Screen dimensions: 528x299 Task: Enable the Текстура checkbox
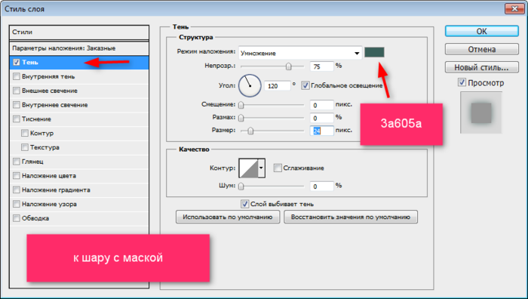(25, 147)
